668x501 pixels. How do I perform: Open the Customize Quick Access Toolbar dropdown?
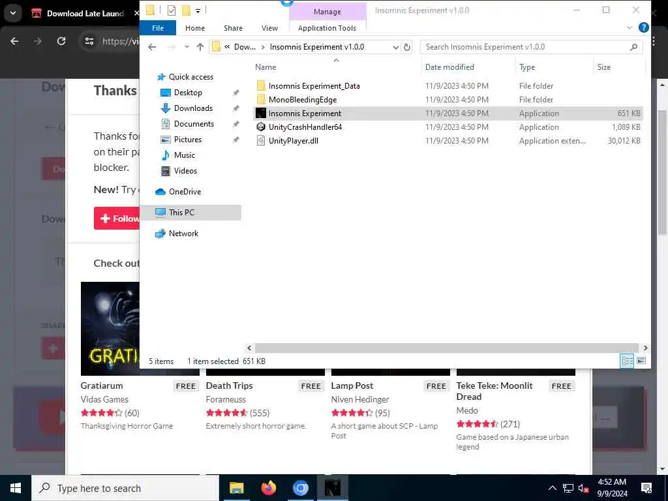pyautogui.click(x=198, y=10)
